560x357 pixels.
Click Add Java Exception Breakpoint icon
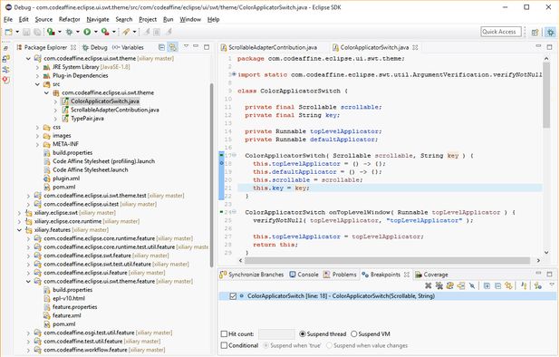[x=524, y=285]
